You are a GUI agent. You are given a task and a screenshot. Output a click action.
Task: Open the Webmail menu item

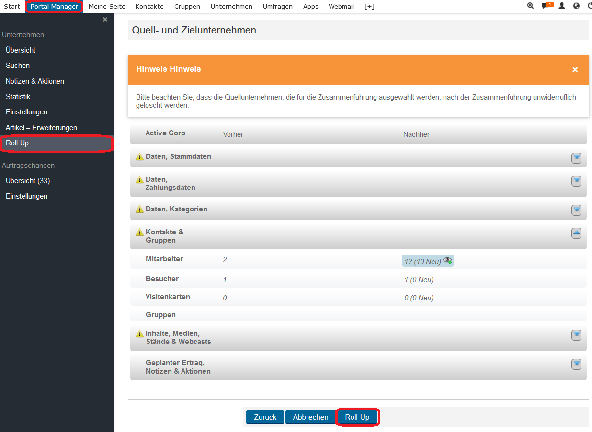tap(341, 7)
